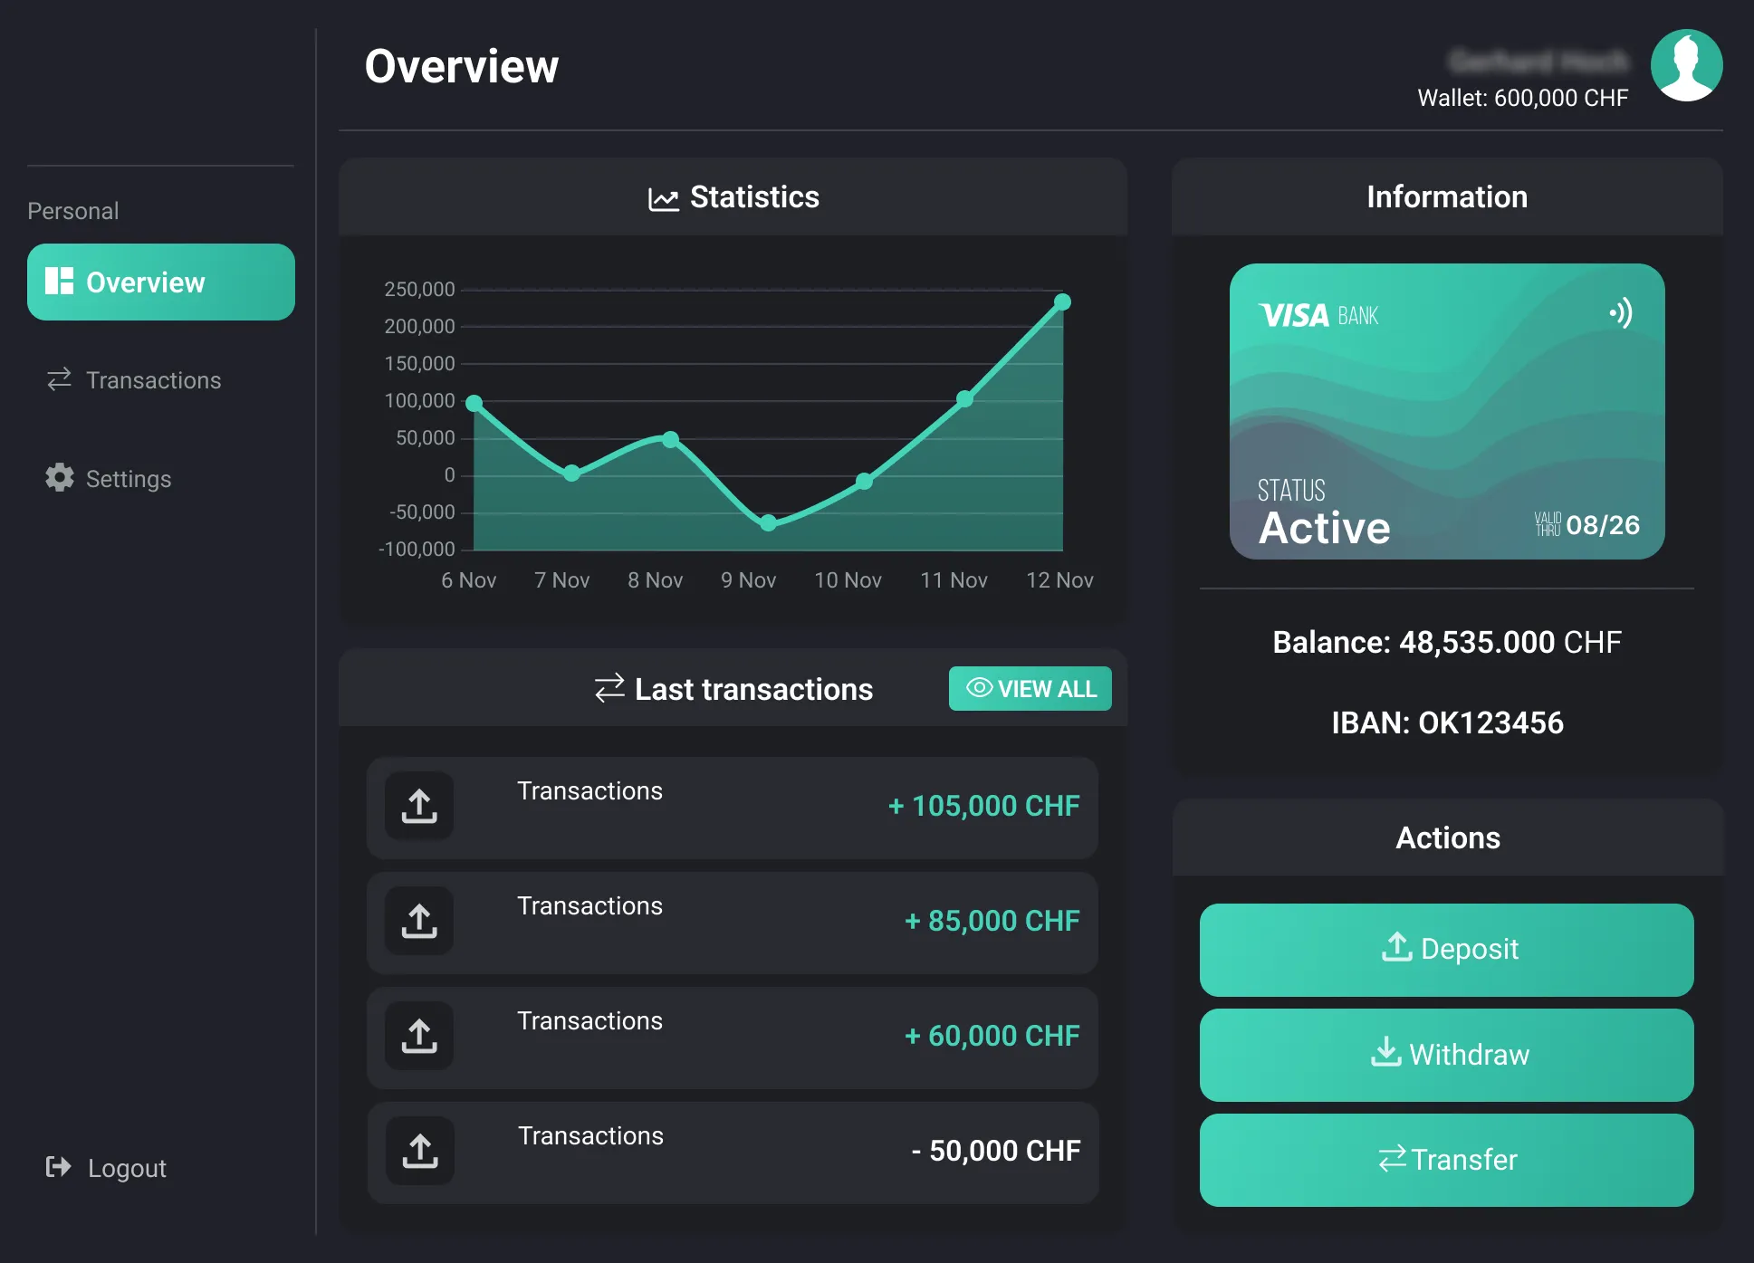
Task: Click the Settings gear icon in sidebar
Action: tap(60, 477)
